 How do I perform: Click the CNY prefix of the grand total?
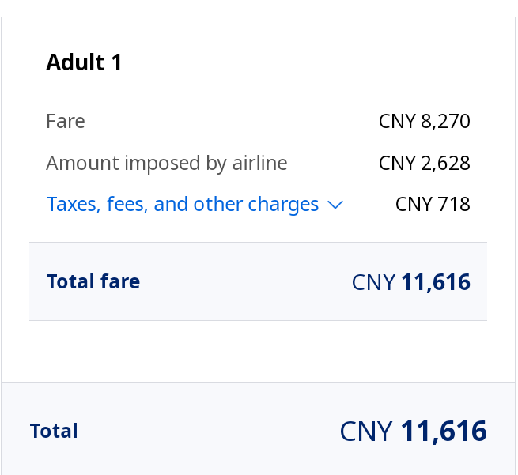click(x=366, y=432)
